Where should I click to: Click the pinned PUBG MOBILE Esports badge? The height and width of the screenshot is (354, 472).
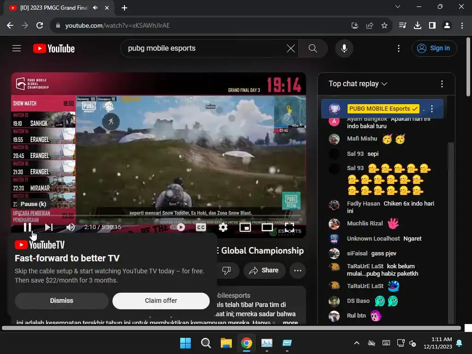click(x=383, y=109)
